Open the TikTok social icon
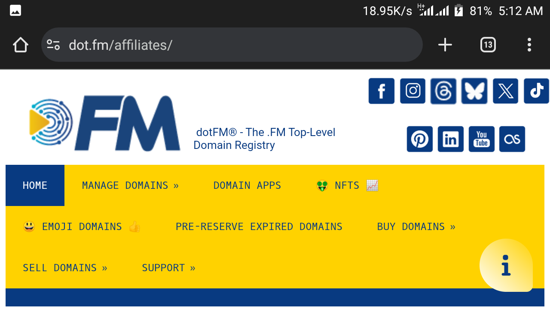The height and width of the screenshot is (309, 550). pyautogui.click(x=537, y=91)
